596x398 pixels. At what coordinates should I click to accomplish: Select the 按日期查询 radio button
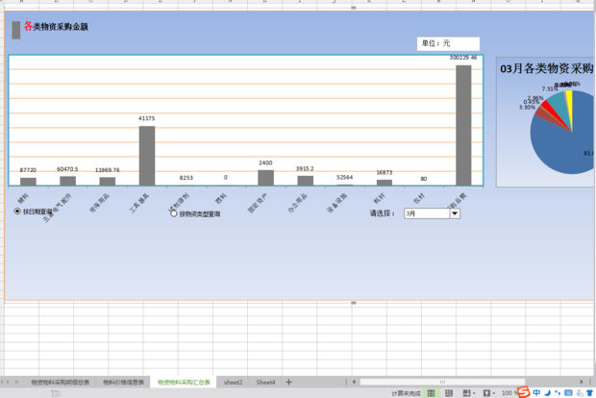[x=17, y=210]
